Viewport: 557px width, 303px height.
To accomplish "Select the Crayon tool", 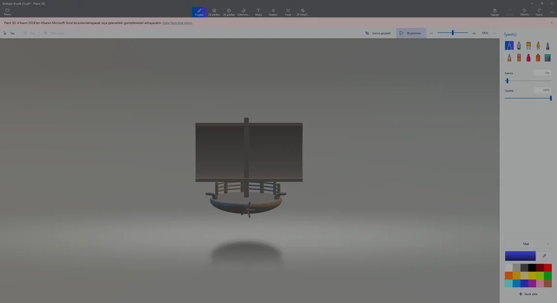I will (x=528, y=58).
